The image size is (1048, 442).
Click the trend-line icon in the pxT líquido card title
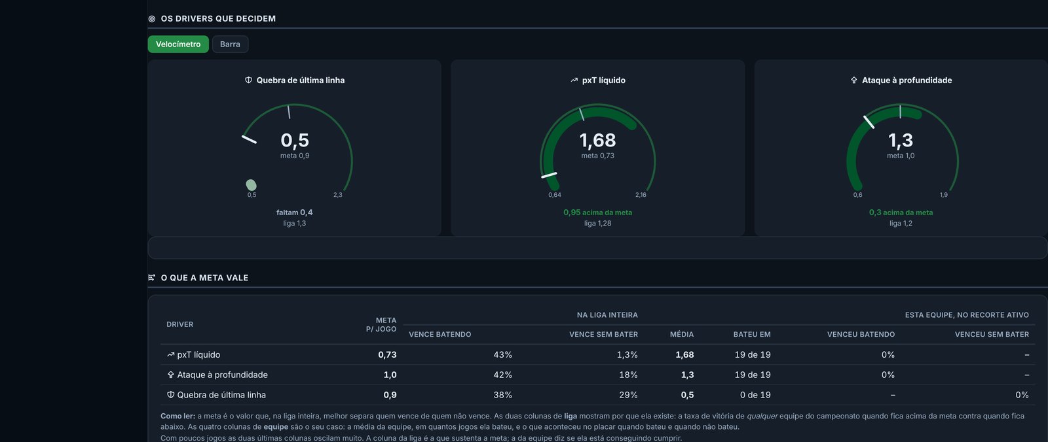pos(574,80)
